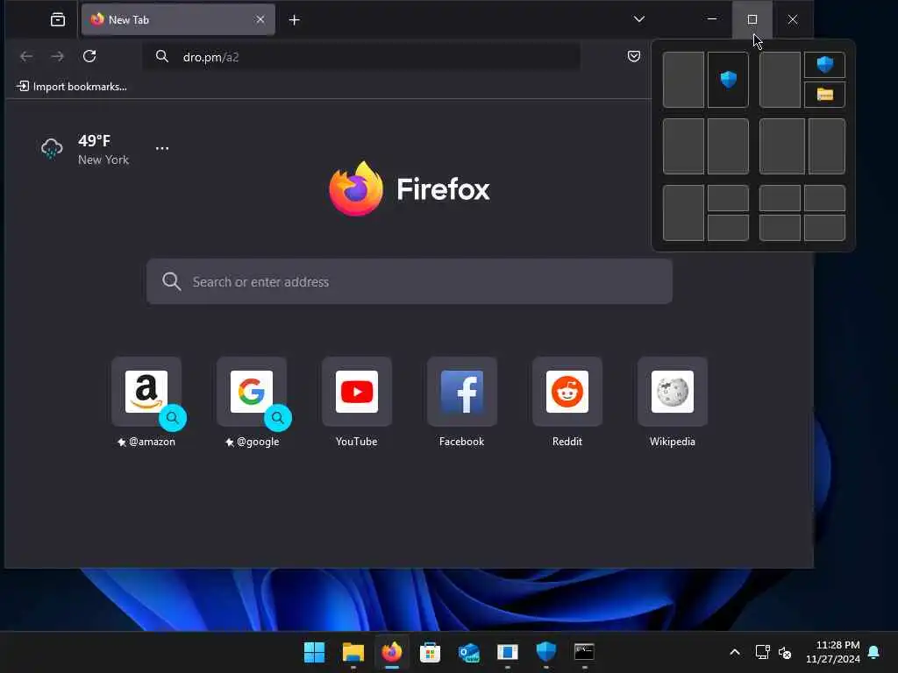
Task: Select the top-left quadrant of four-grid snap layout
Action: click(x=780, y=198)
